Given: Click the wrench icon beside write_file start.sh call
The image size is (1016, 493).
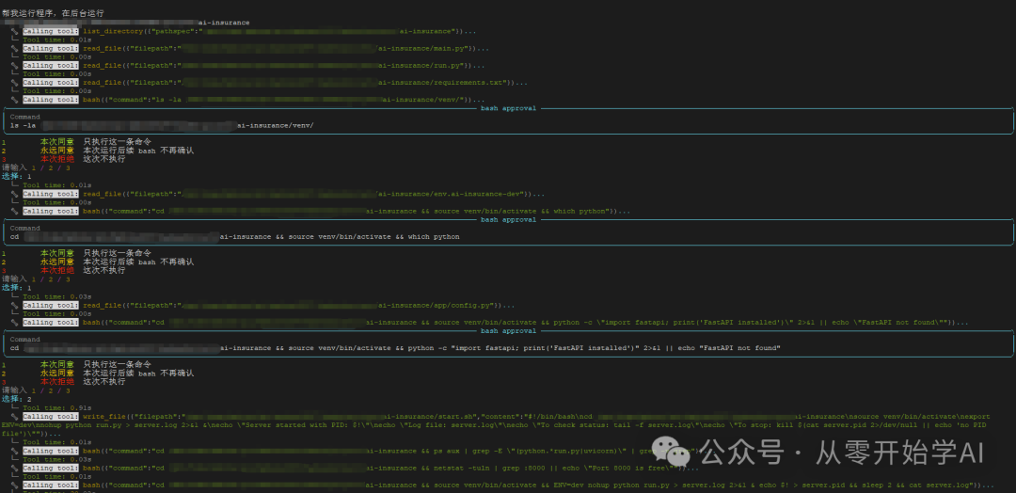Looking at the screenshot, I should pos(15,415).
